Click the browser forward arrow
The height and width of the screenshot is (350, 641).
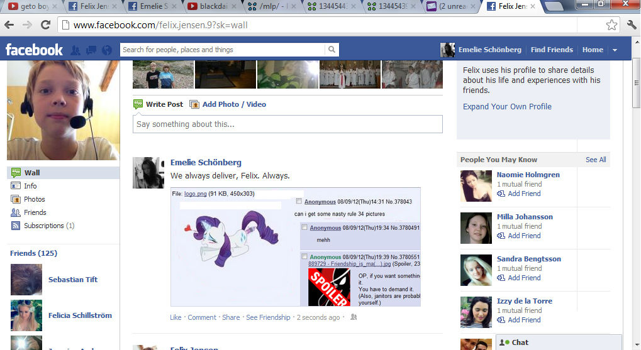[x=27, y=25]
